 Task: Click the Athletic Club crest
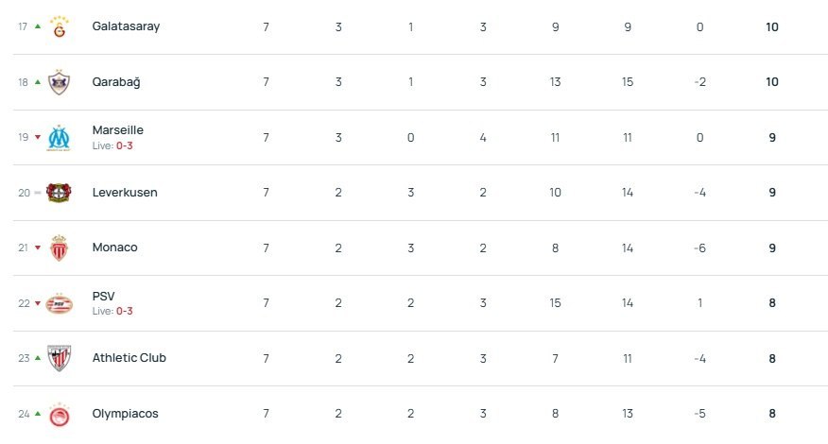60,358
